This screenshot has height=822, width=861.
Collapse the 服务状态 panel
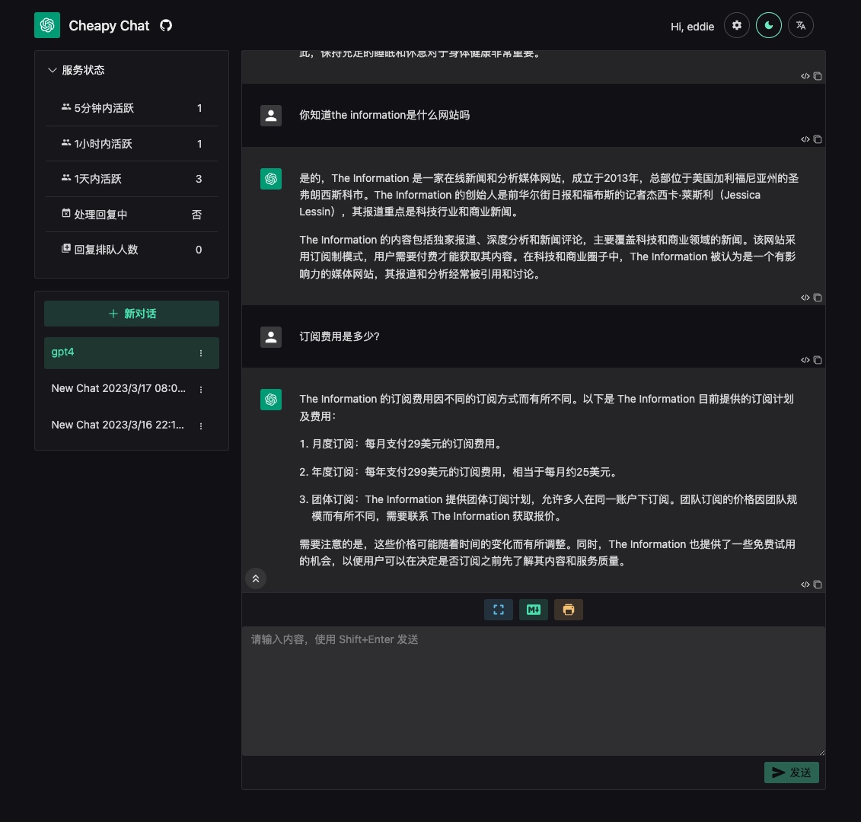coord(76,70)
